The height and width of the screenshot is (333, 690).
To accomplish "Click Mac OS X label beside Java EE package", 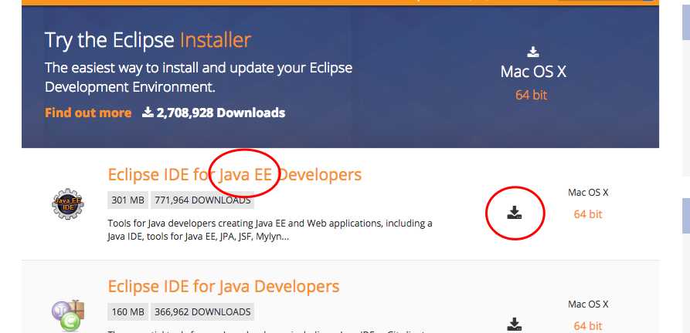I will tap(588, 192).
